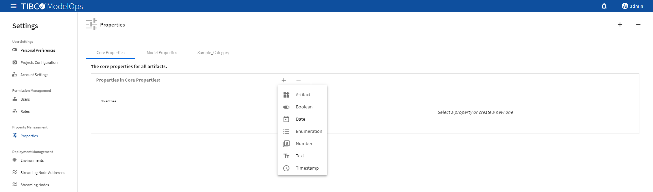Open the admin user account menu

[632, 6]
